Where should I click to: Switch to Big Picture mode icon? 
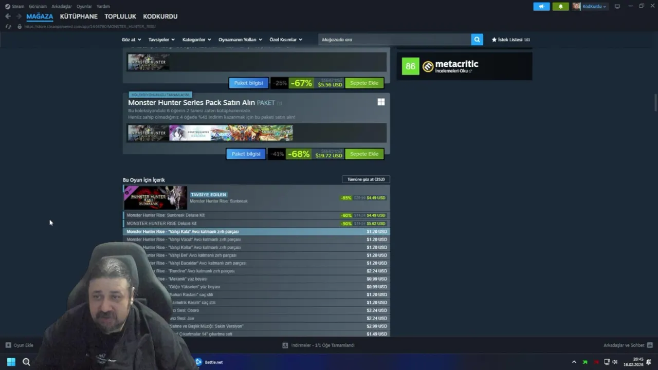(617, 6)
